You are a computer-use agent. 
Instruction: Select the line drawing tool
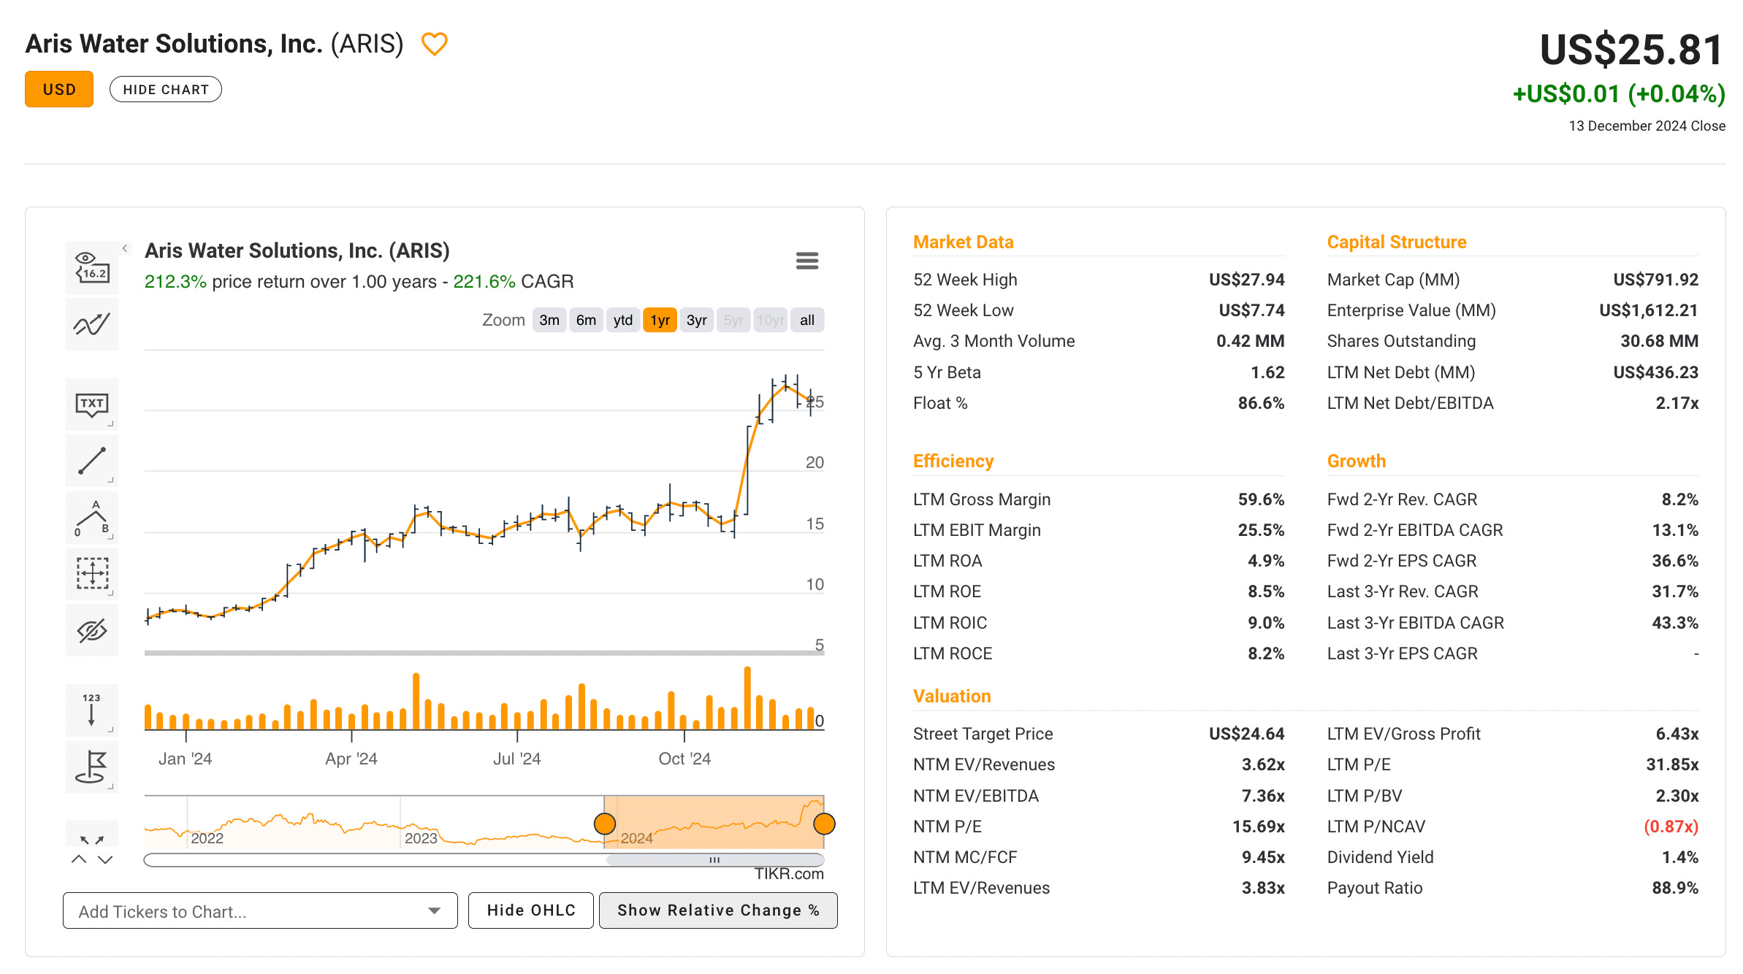(x=92, y=461)
